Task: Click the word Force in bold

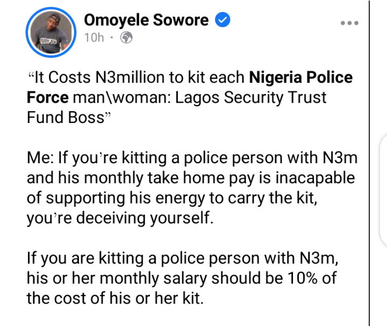Action: (x=48, y=98)
